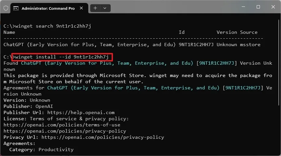Close the terminal window
Screen dimensions: 281x156
point(273,7)
